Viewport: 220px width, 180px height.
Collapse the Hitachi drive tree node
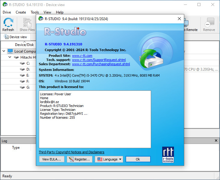[x=10, y=57]
